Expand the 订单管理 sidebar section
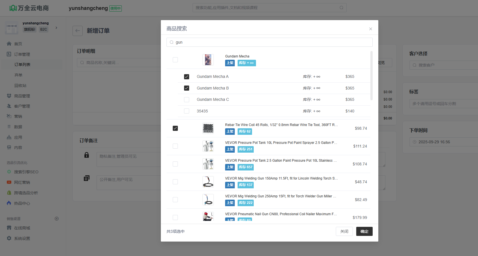 tap(22, 54)
